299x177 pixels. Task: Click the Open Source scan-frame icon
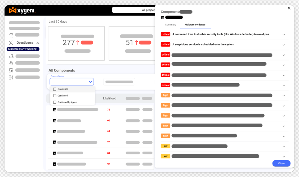(11, 43)
